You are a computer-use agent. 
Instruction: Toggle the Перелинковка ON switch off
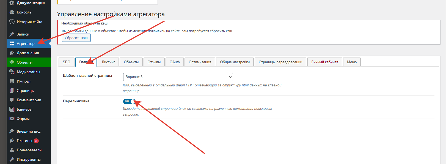pos(129,102)
